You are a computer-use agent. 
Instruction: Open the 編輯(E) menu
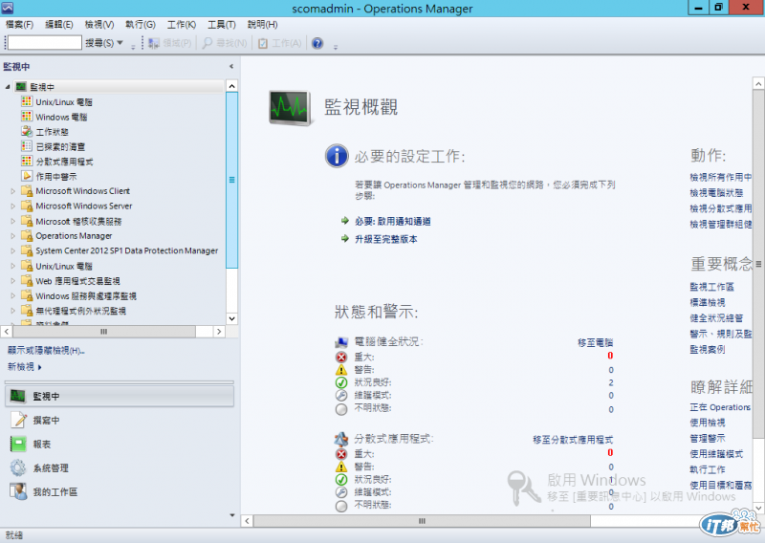(x=58, y=25)
